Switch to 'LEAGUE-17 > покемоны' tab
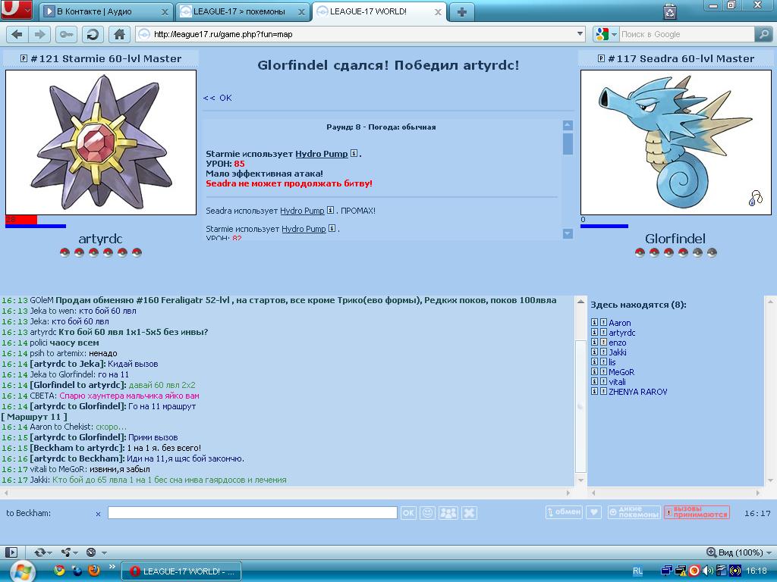This screenshot has height=582, width=777. tap(239, 11)
